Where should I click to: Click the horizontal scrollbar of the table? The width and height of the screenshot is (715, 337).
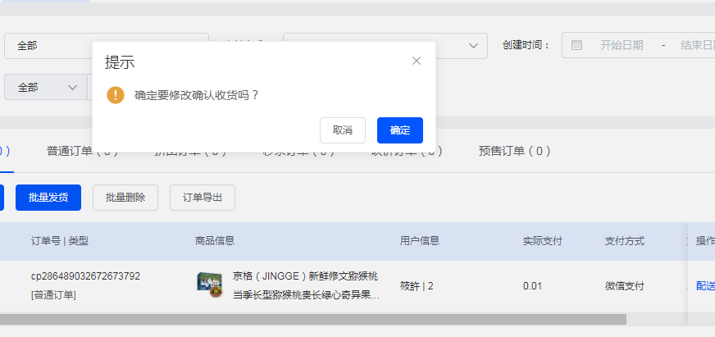pyautogui.click(x=313, y=319)
